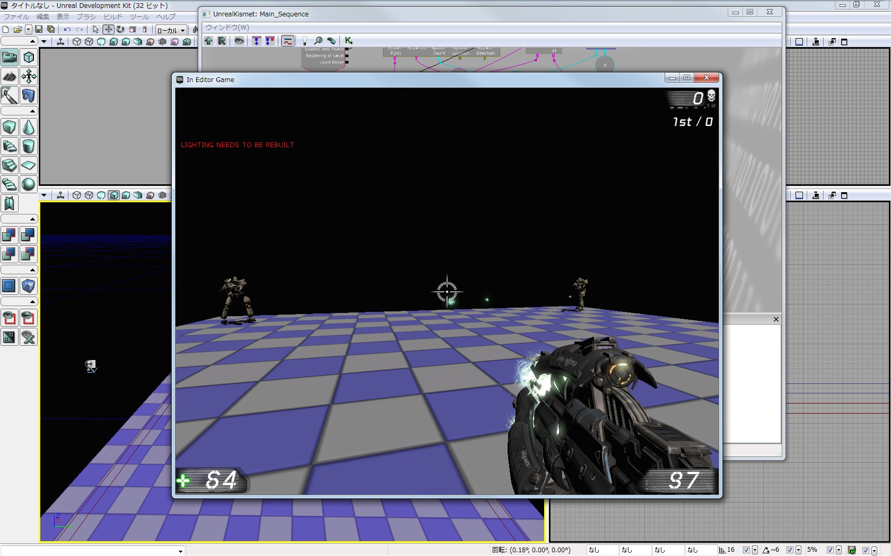Toggle drag grid snapping checkbox
Image resolution: width=891 pixels, height=556 pixels.
[x=746, y=550]
